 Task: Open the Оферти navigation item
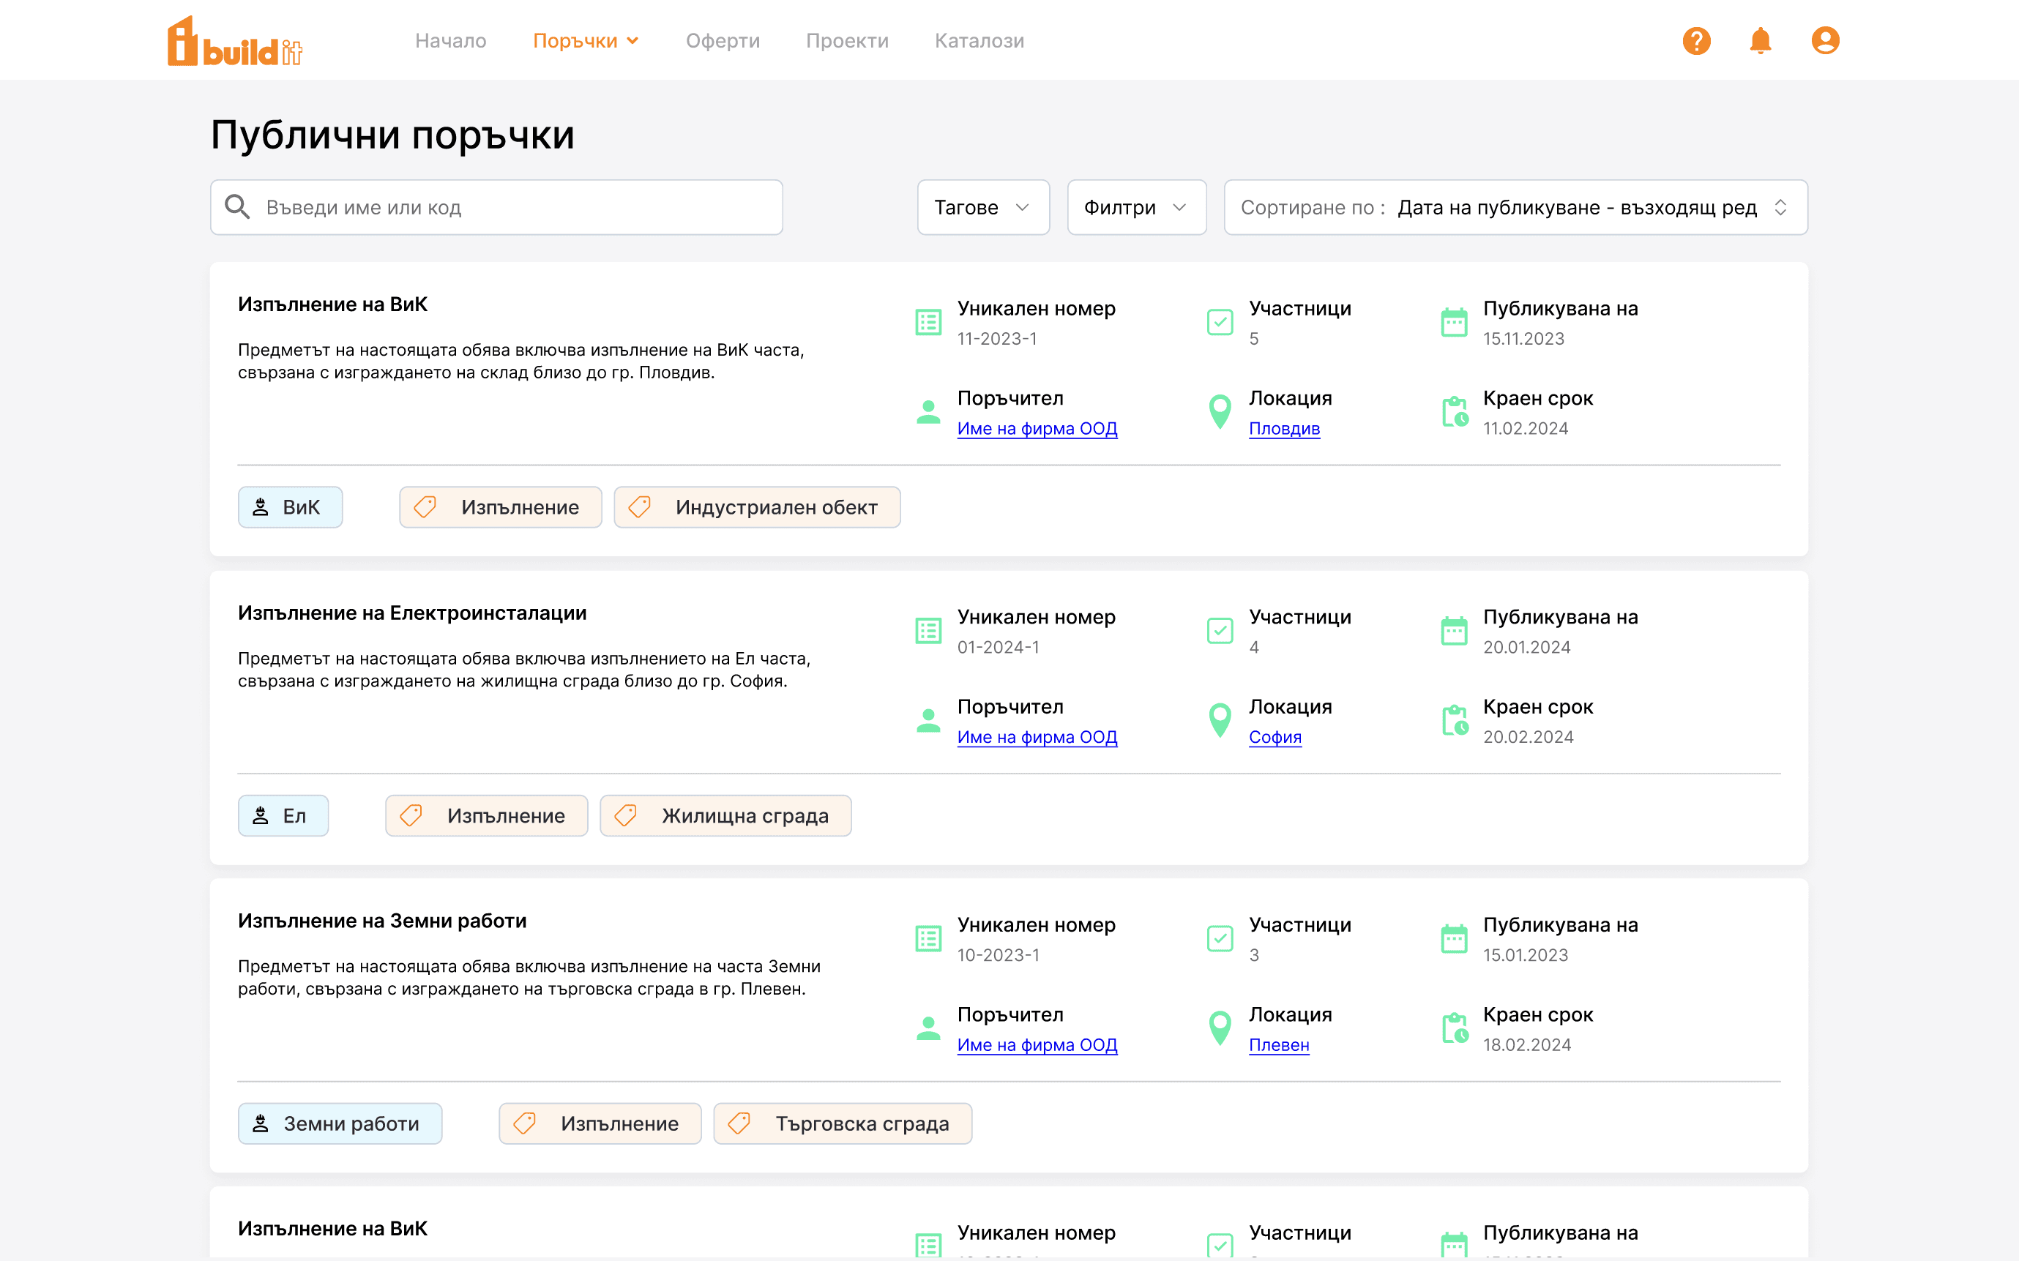(723, 41)
